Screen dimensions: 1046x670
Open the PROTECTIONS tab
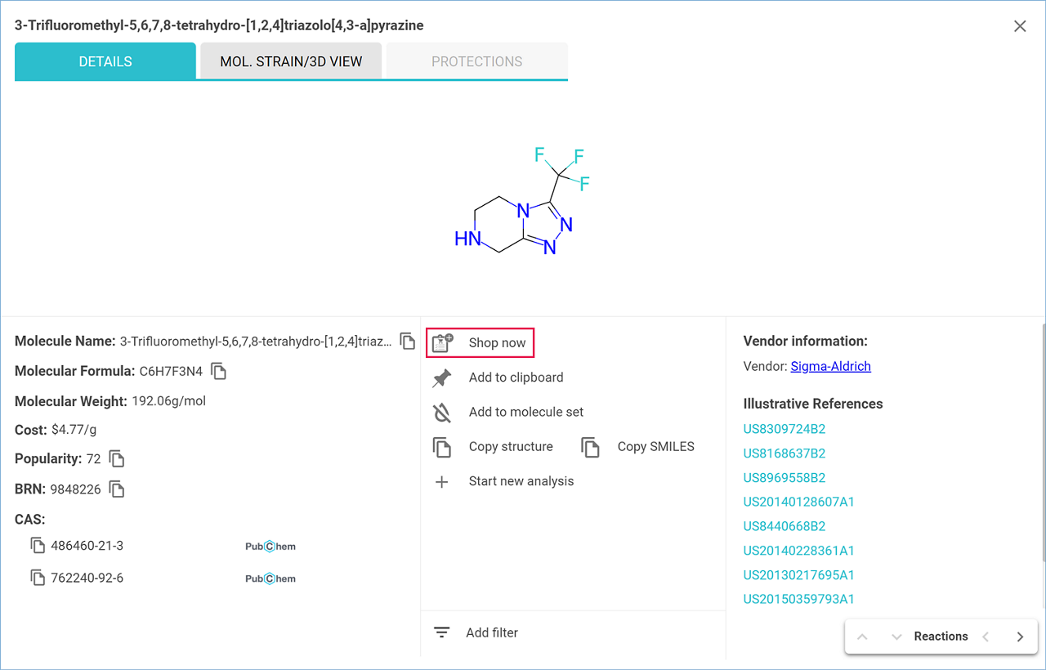(x=477, y=61)
